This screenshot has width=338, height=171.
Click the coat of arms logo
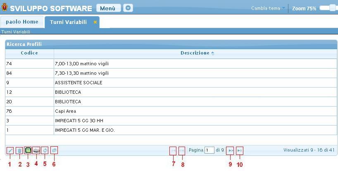coord(5,8)
